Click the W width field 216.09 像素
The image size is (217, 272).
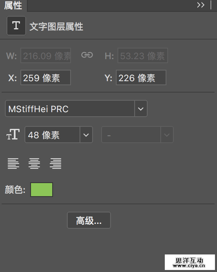pyautogui.click(x=46, y=55)
